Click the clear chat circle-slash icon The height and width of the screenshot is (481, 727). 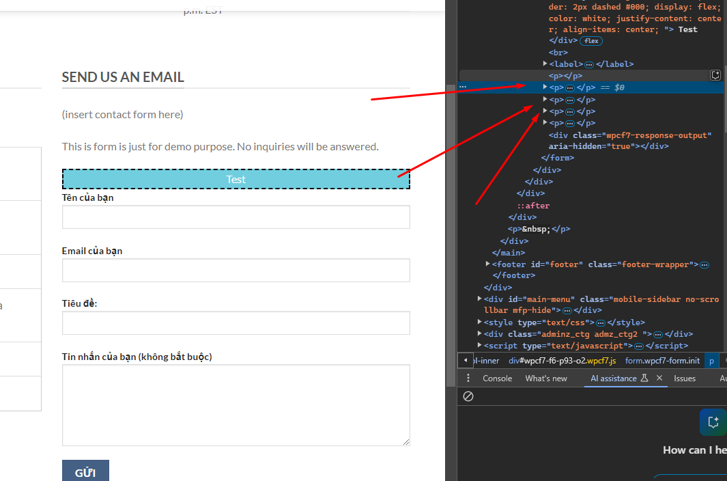tap(468, 396)
